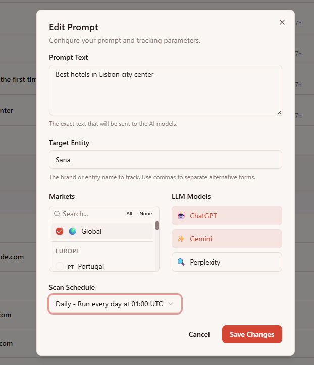Toggle the Perplexity model on
The image size is (314, 365).
(227, 262)
